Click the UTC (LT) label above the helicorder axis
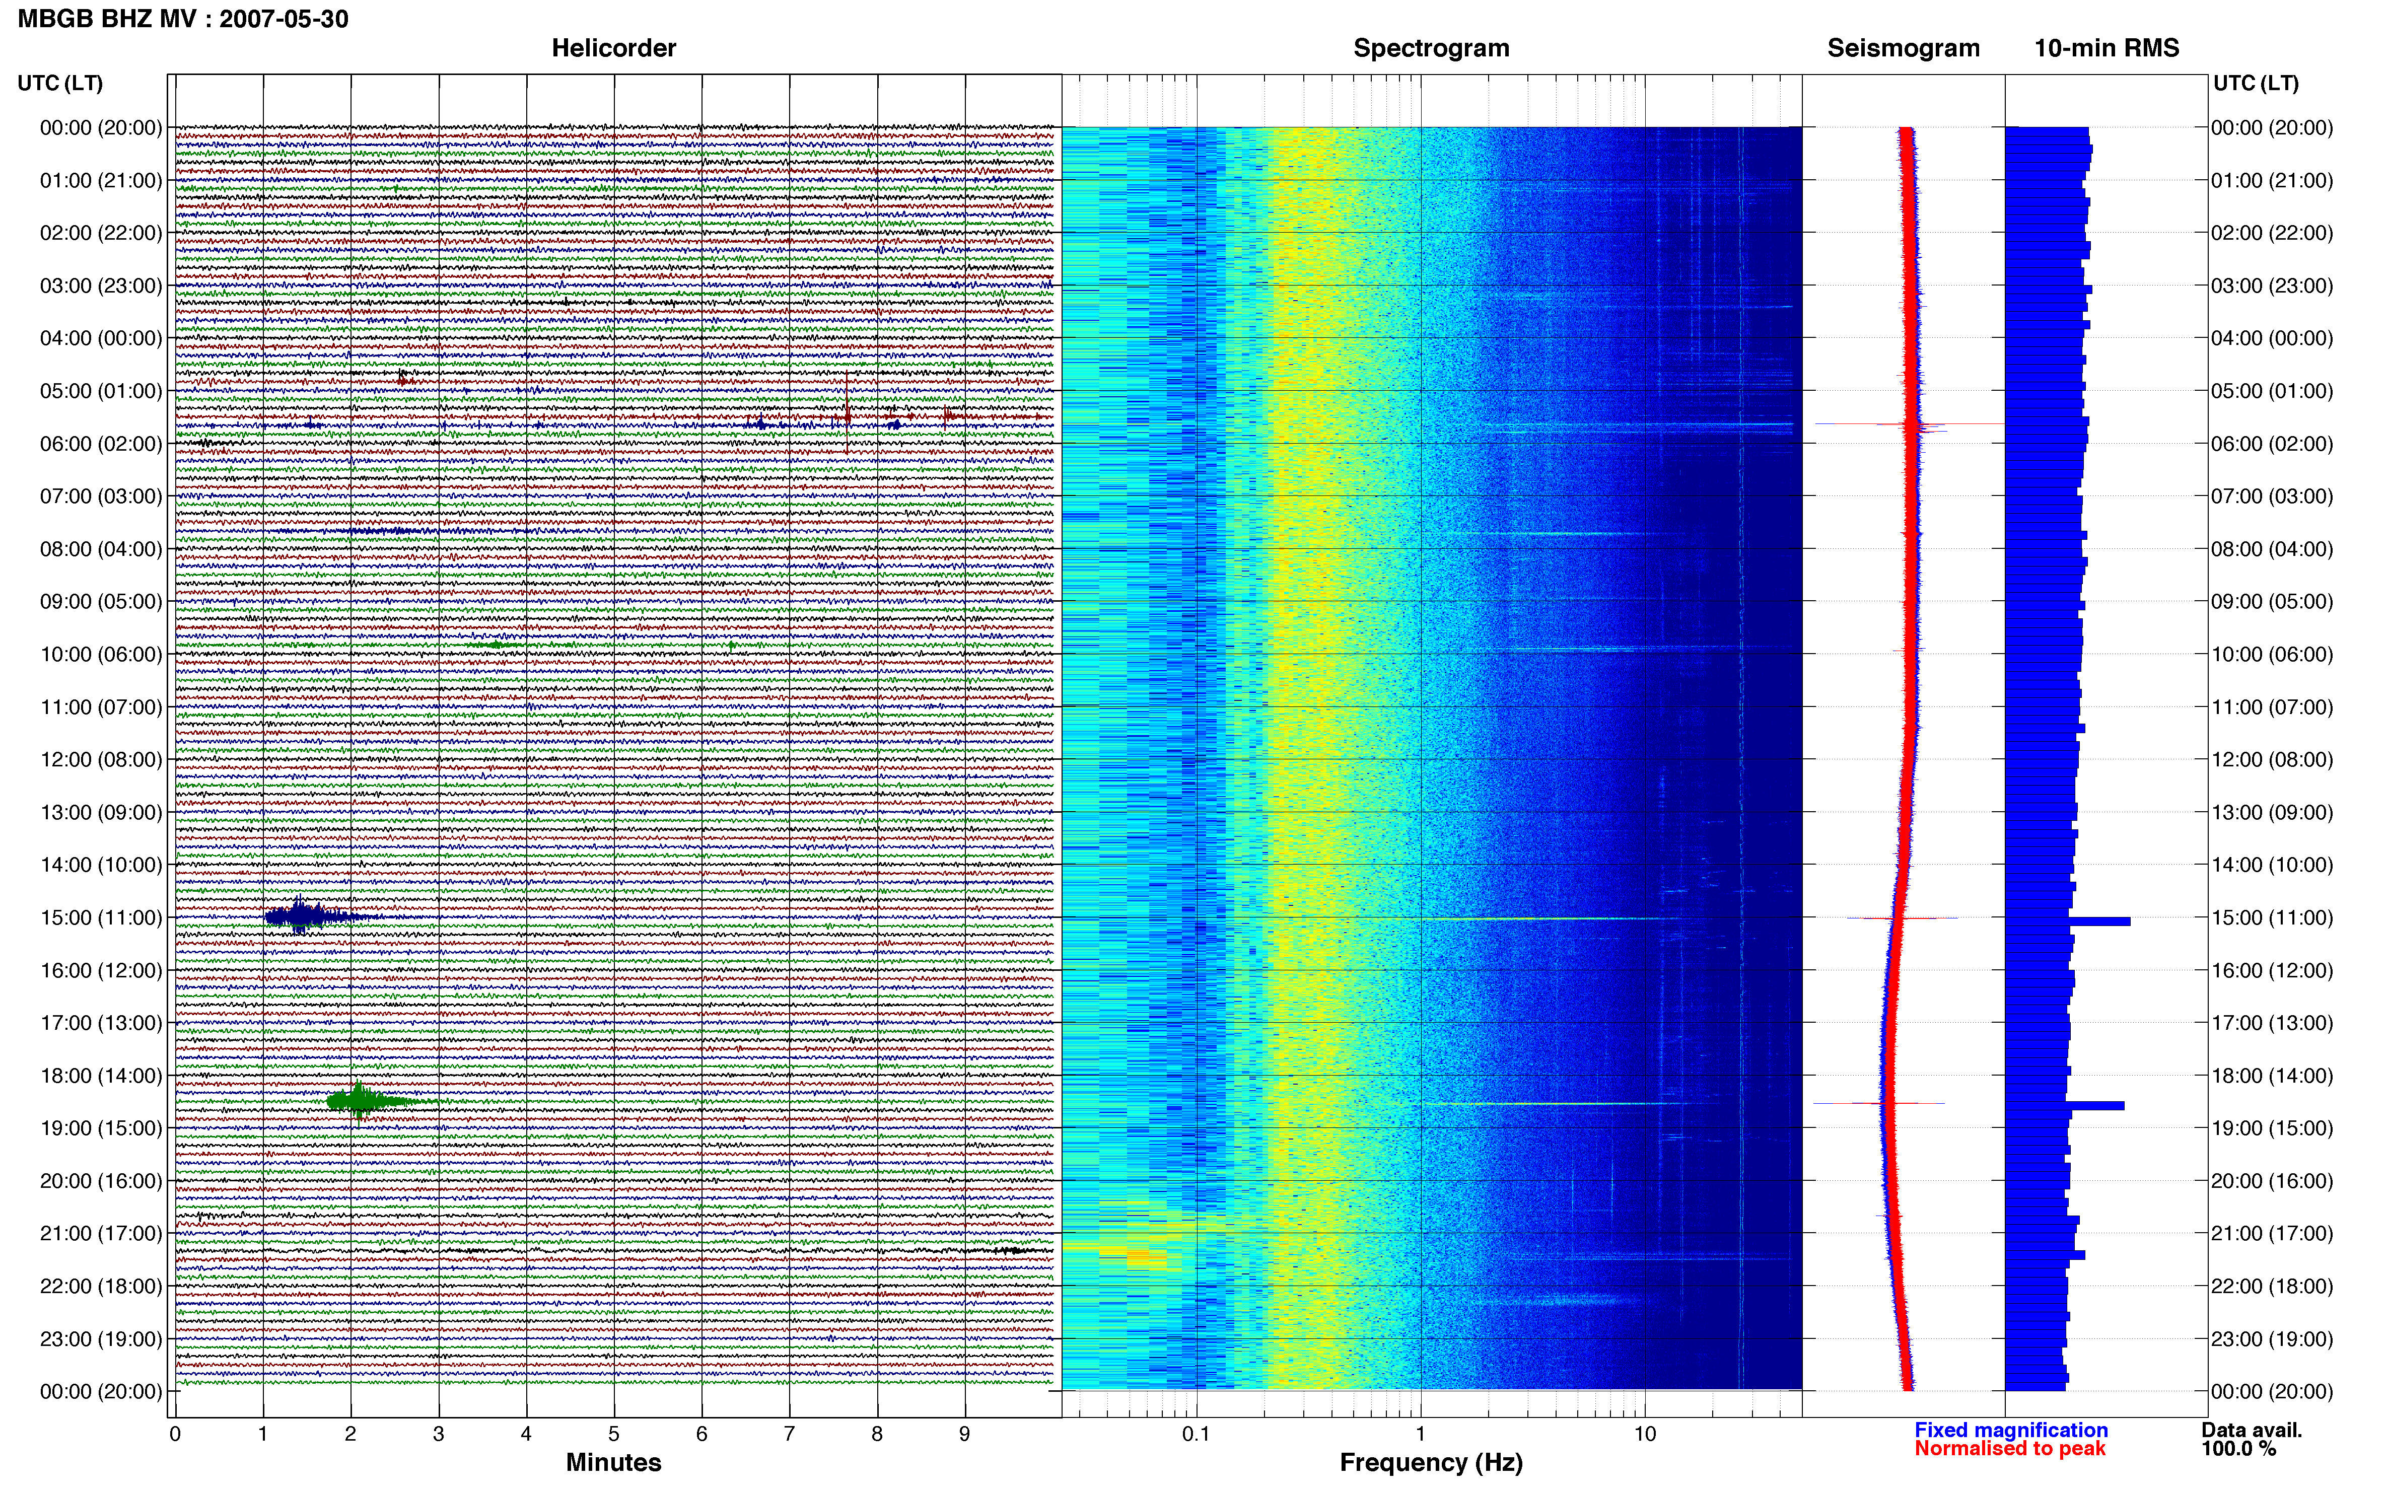Image resolution: width=2387 pixels, height=1492 pixels. pos(60,83)
